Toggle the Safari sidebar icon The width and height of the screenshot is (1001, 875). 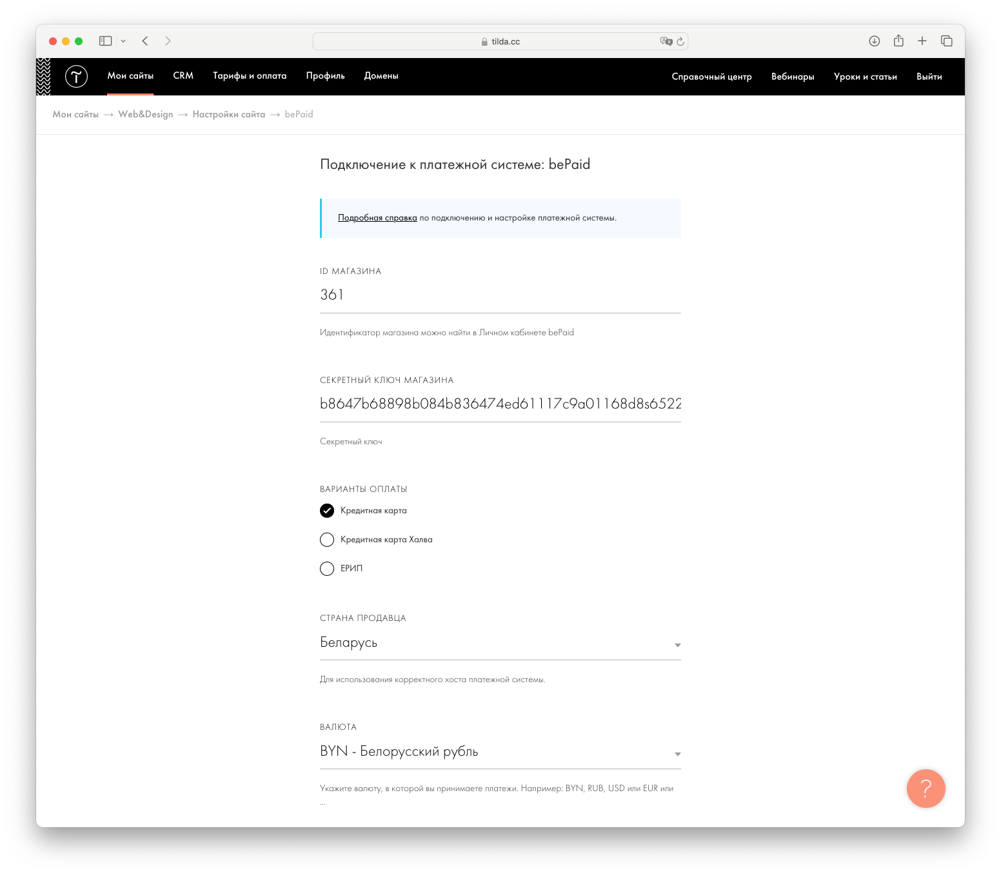pos(105,41)
